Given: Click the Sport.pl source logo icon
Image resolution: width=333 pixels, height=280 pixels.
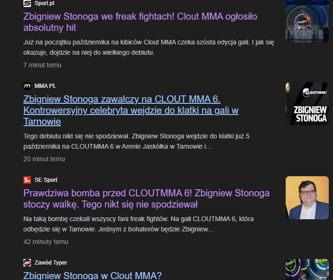Looking at the screenshot, I should (x=27, y=3).
